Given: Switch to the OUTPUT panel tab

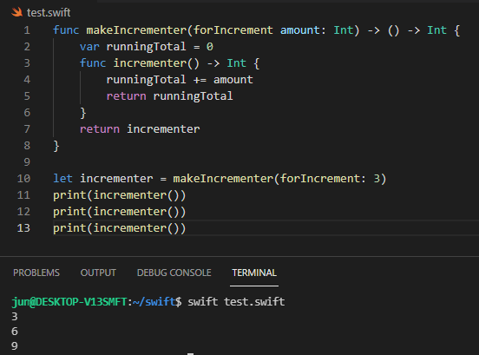Looking at the screenshot, I should (x=98, y=273).
